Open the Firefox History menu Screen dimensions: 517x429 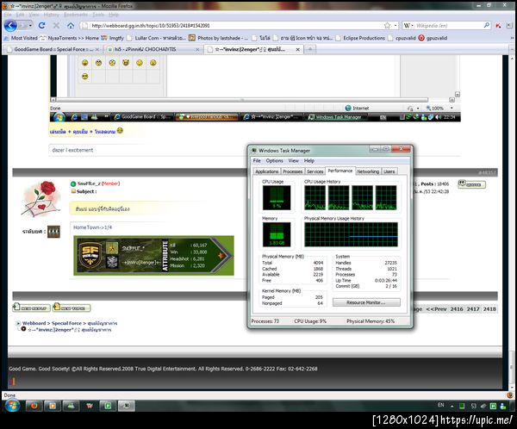51,15
